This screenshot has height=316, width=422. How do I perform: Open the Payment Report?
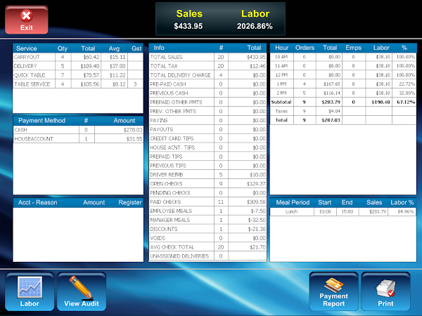pos(333,291)
